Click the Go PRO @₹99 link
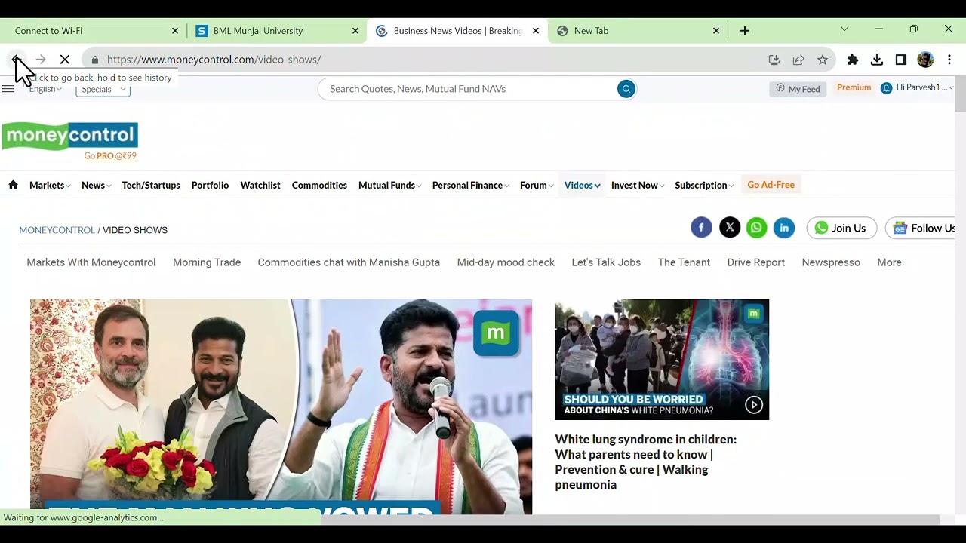Screen dimensions: 966x543 click(110, 156)
